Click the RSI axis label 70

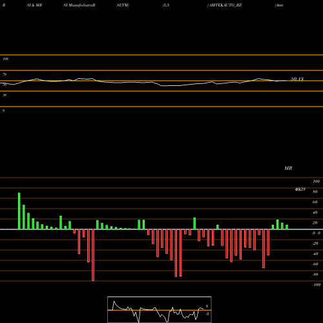[x=5, y=74]
